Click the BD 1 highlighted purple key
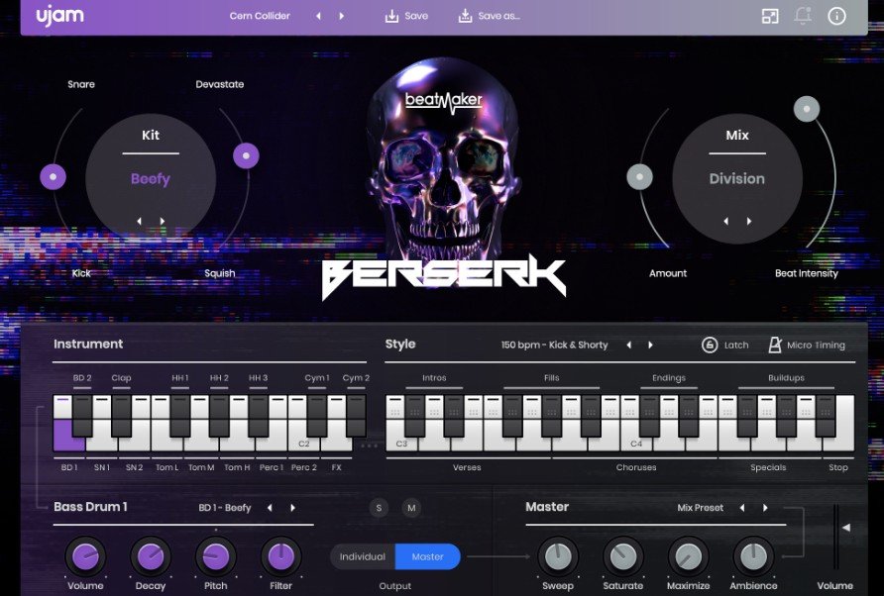884x596 pixels. (x=68, y=437)
